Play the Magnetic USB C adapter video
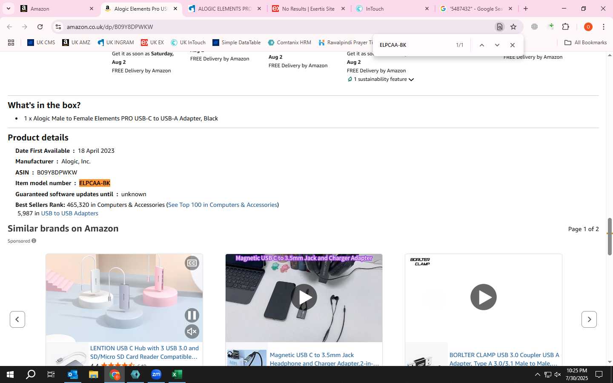The width and height of the screenshot is (613, 383). pos(304,297)
